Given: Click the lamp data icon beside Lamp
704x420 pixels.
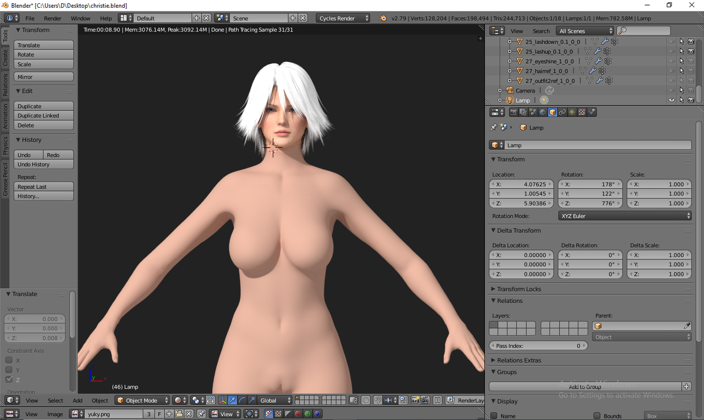Looking at the screenshot, I should (544, 100).
